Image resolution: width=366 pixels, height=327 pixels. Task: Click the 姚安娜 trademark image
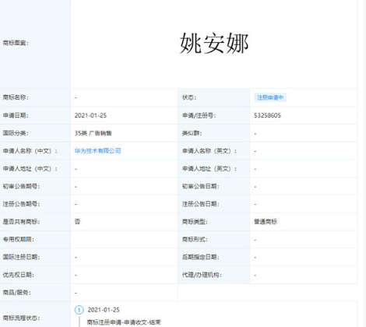click(214, 44)
